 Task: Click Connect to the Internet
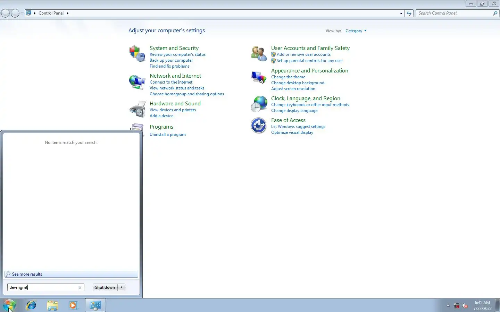pos(171,82)
